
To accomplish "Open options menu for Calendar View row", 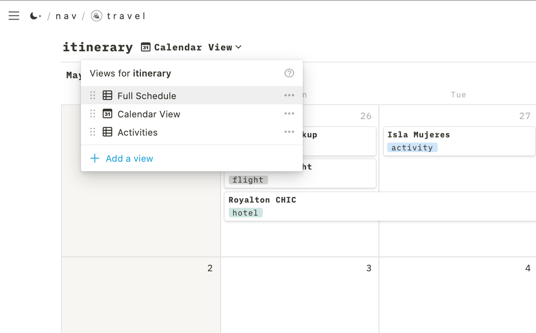I will 289,114.
